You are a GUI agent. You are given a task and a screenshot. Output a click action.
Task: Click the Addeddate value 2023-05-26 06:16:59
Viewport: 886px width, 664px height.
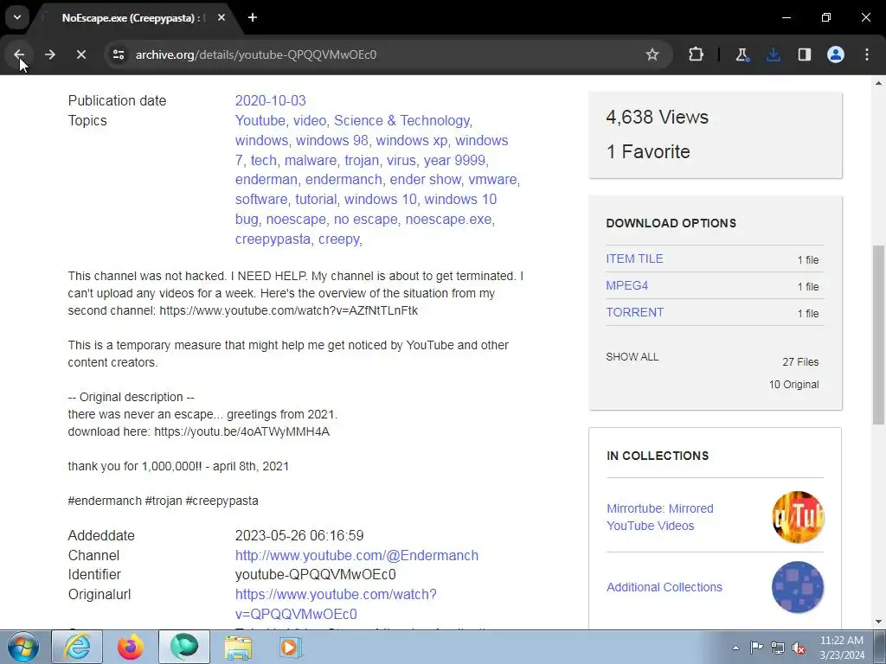tap(299, 535)
